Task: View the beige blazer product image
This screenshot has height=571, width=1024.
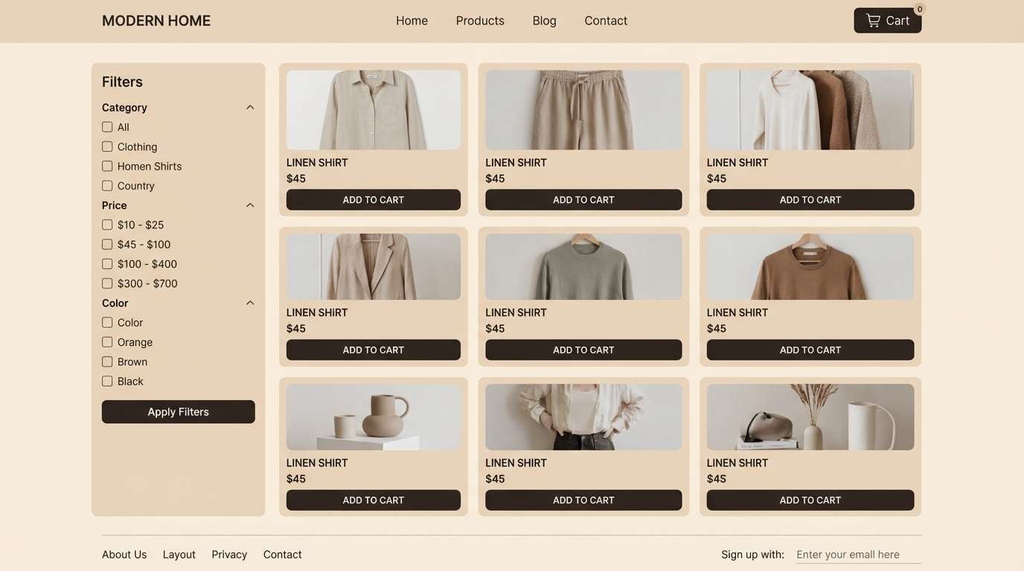Action: point(373,265)
